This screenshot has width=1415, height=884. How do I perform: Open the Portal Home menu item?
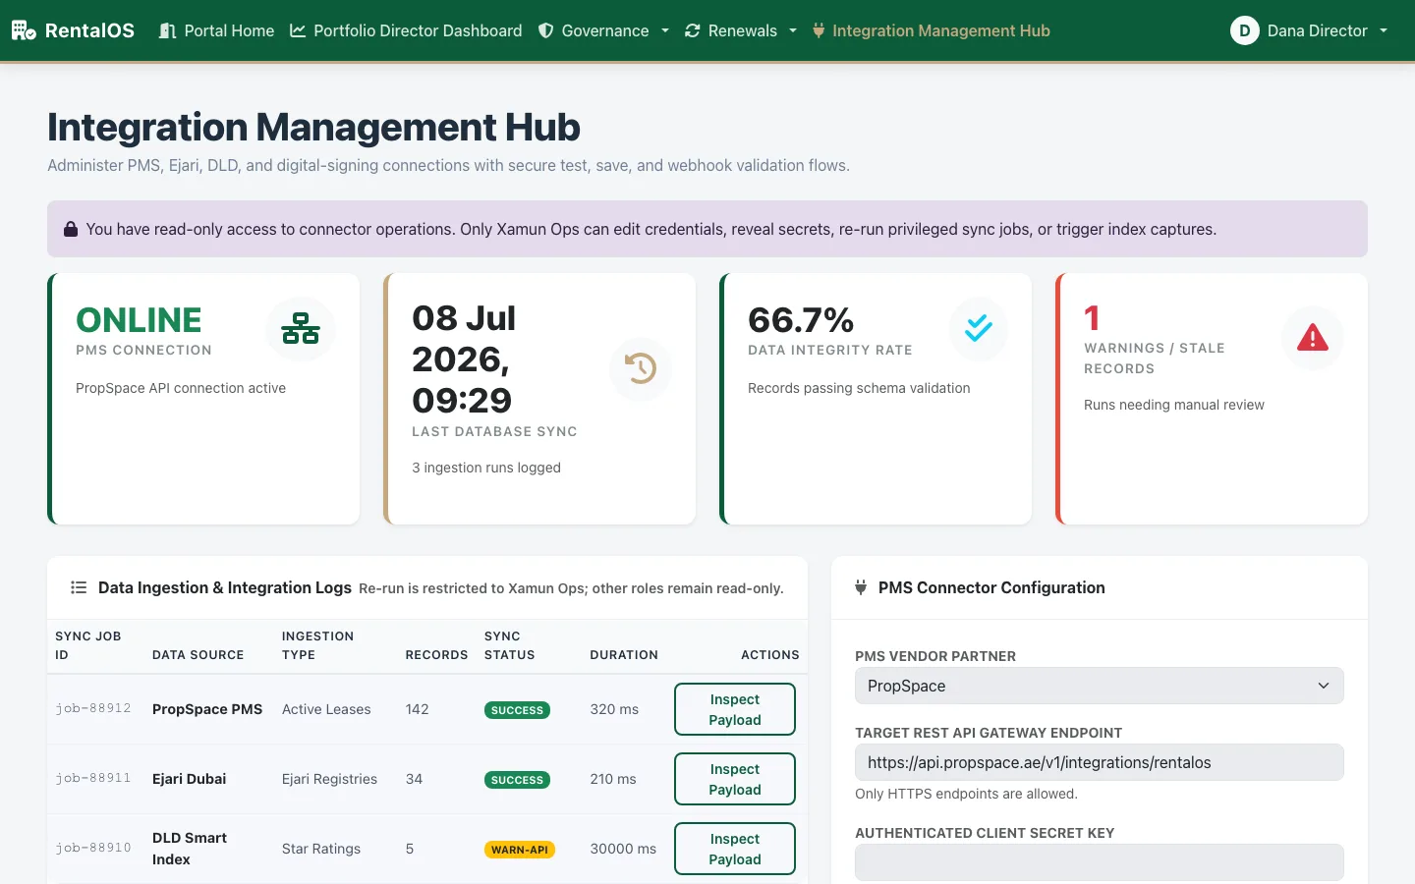tap(217, 30)
